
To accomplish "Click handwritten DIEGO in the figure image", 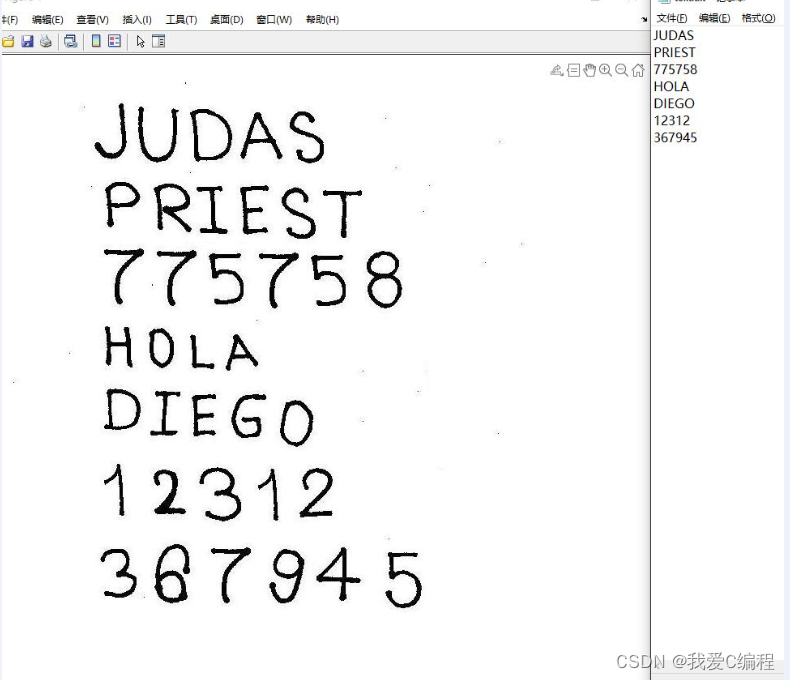I will tap(209, 417).
